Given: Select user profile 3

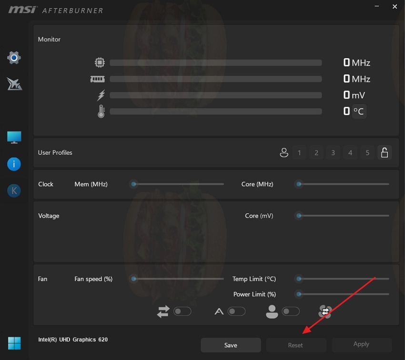Looking at the screenshot, I should click(x=333, y=152).
